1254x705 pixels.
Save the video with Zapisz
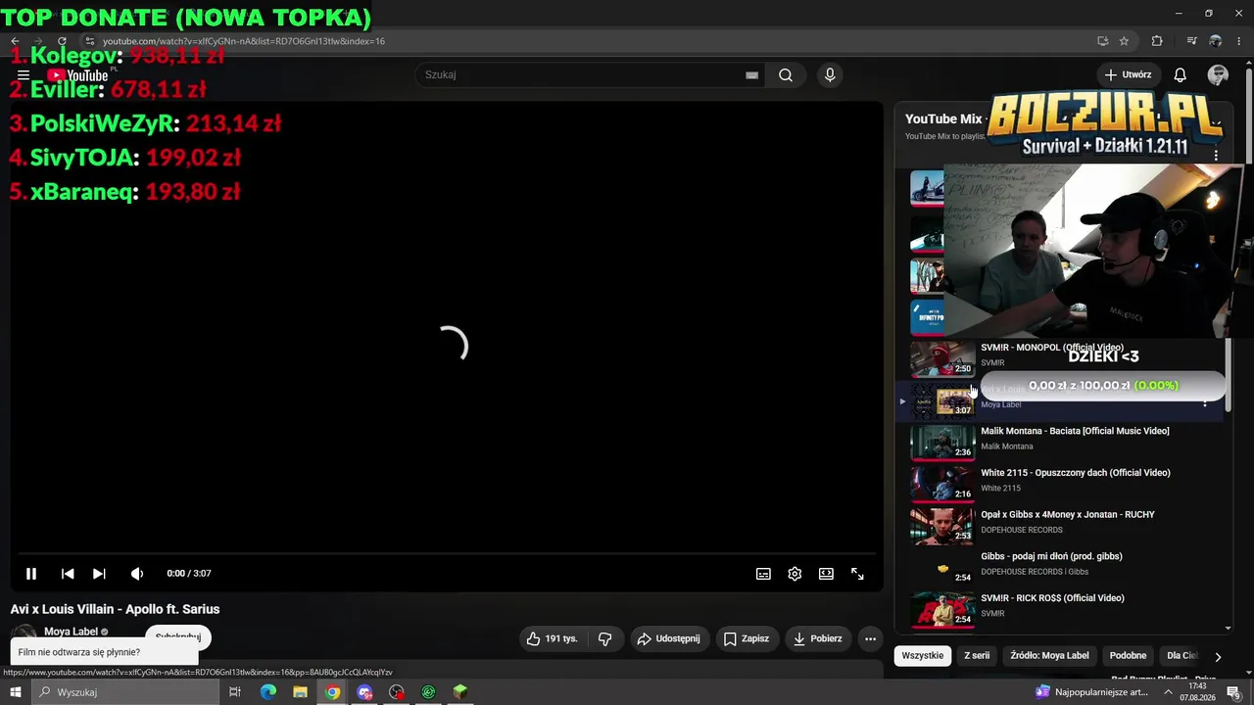(x=746, y=638)
